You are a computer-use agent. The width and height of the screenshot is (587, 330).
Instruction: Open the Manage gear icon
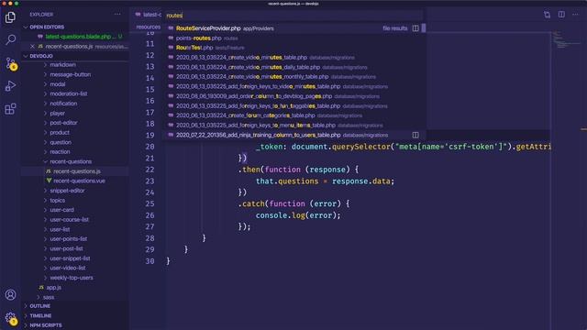tap(11, 319)
